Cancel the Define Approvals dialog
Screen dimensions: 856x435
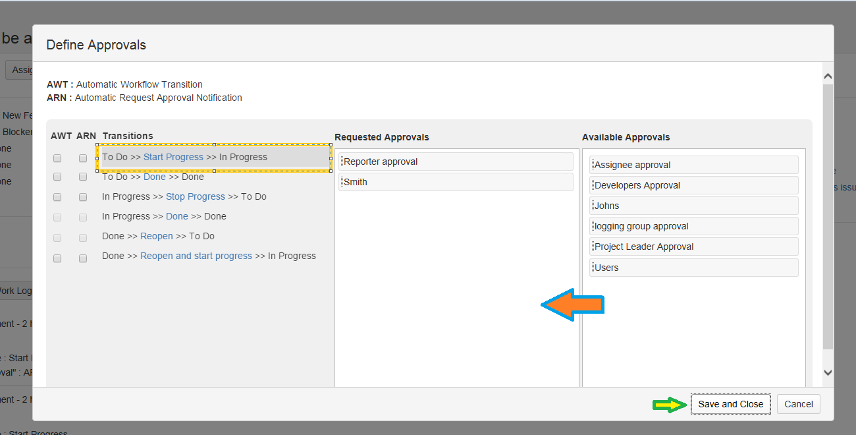(798, 404)
